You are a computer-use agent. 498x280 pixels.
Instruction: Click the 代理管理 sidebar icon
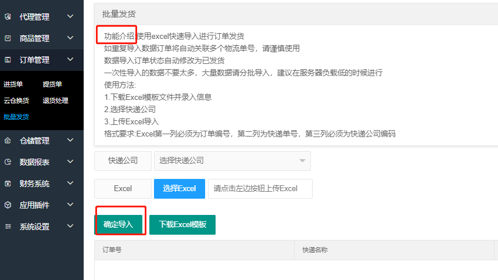point(8,17)
